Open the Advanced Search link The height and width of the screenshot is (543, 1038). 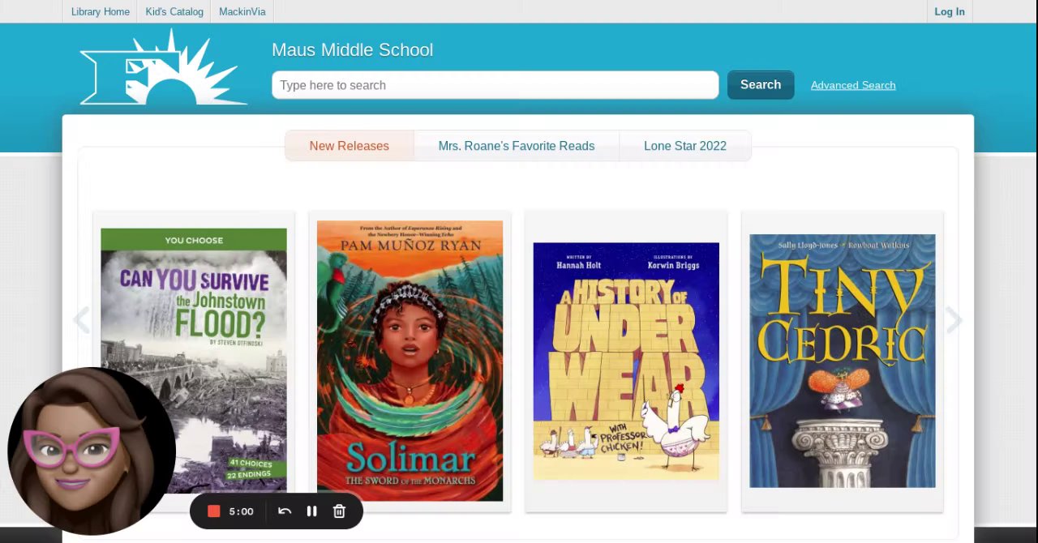point(853,85)
